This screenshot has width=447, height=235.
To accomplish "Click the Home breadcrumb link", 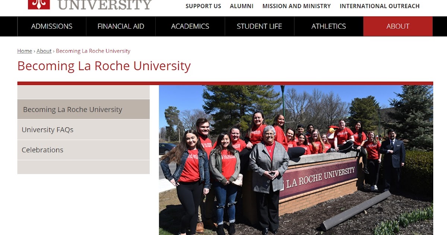I will pyautogui.click(x=25, y=51).
